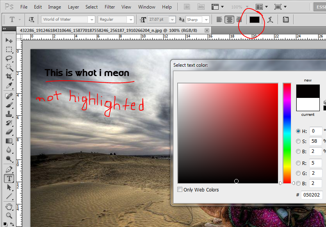This screenshot has width=326, height=227.
Task: Open the World of Water font dropdown
Action: coord(93,19)
